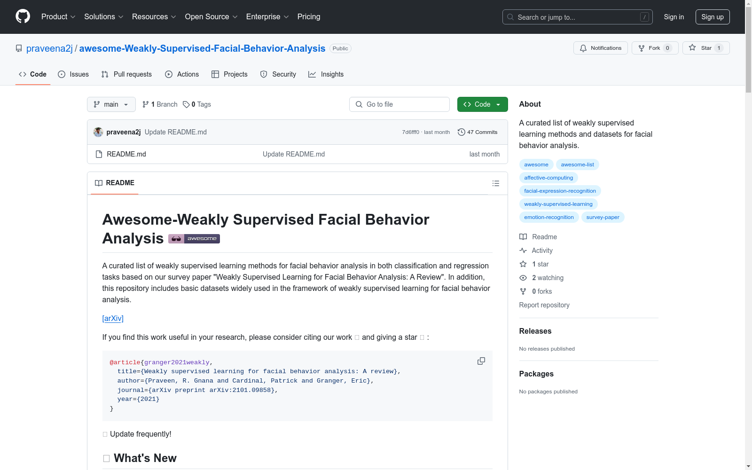Open the main branch selector dropdown
The image size is (752, 470).
click(111, 104)
